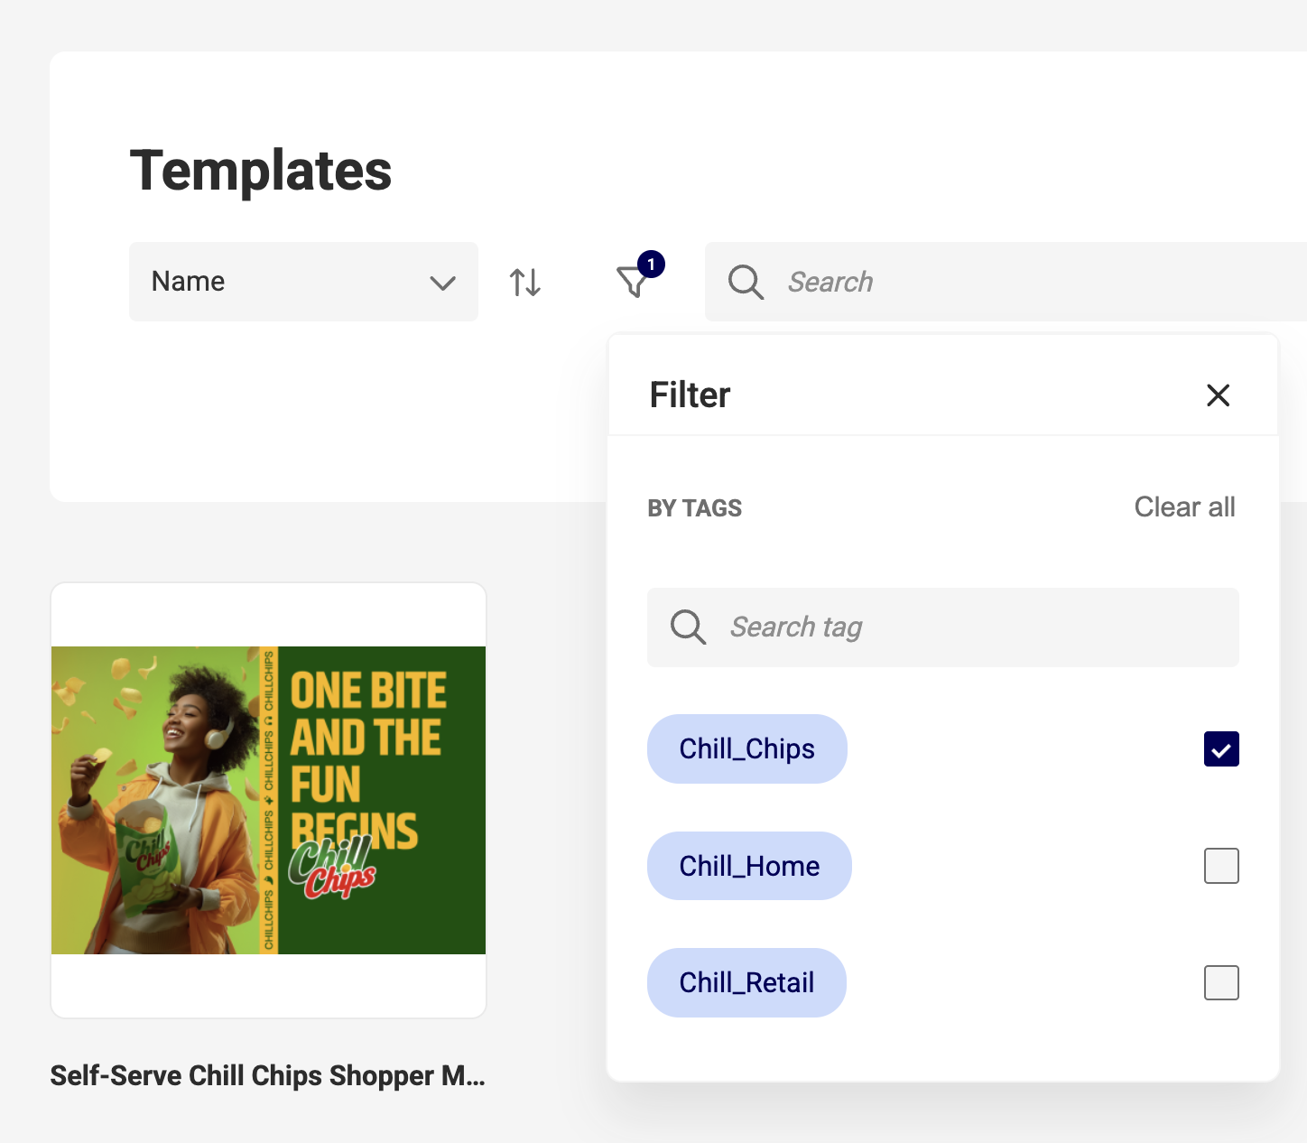Enable the Chill_Home tag checkbox
This screenshot has width=1307, height=1143.
1221,866
